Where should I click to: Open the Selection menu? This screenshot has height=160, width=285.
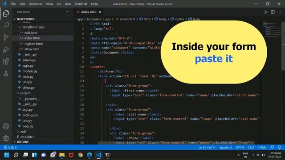click(x=36, y=4)
